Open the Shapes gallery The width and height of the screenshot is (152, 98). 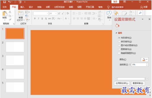(x=109, y=16)
